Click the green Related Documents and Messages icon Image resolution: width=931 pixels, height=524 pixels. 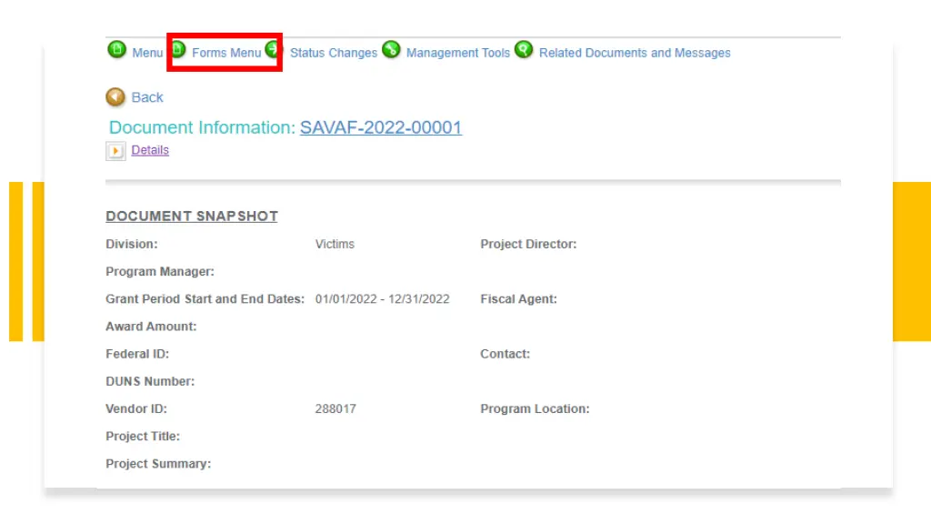(524, 50)
